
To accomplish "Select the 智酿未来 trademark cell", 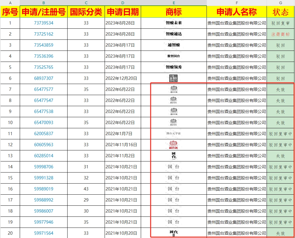I will [x=174, y=23].
